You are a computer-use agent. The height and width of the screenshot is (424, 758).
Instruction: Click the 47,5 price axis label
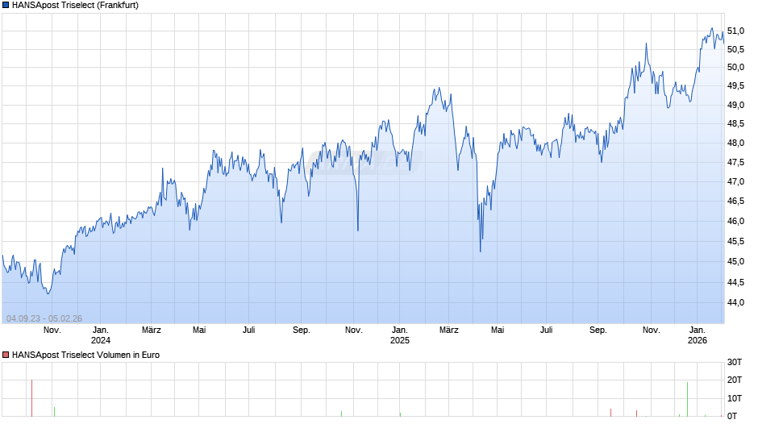click(735, 163)
